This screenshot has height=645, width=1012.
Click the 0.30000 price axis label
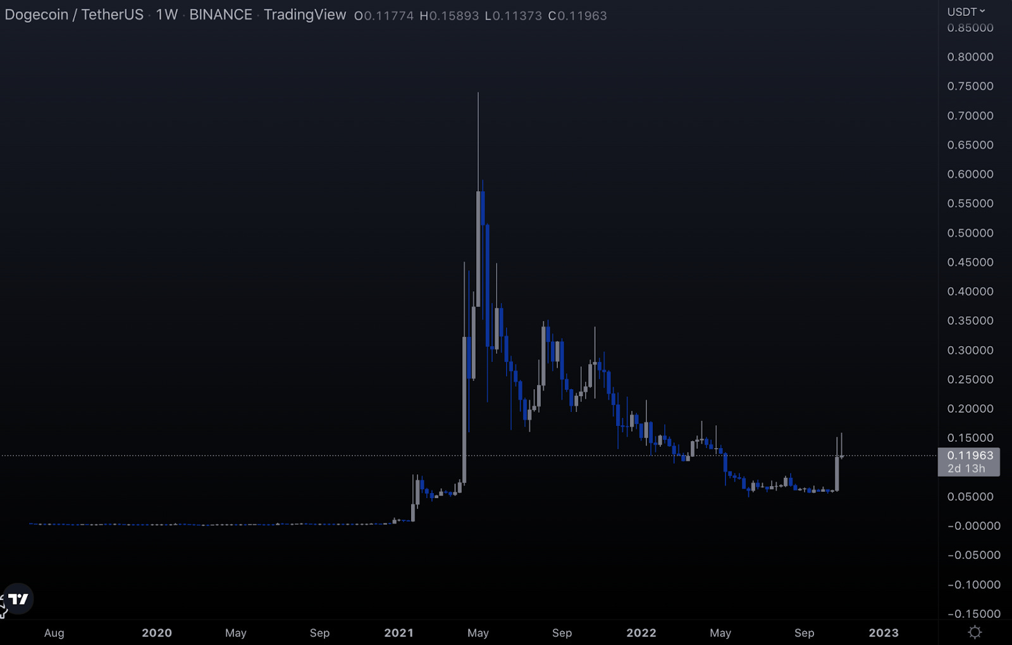(x=970, y=350)
